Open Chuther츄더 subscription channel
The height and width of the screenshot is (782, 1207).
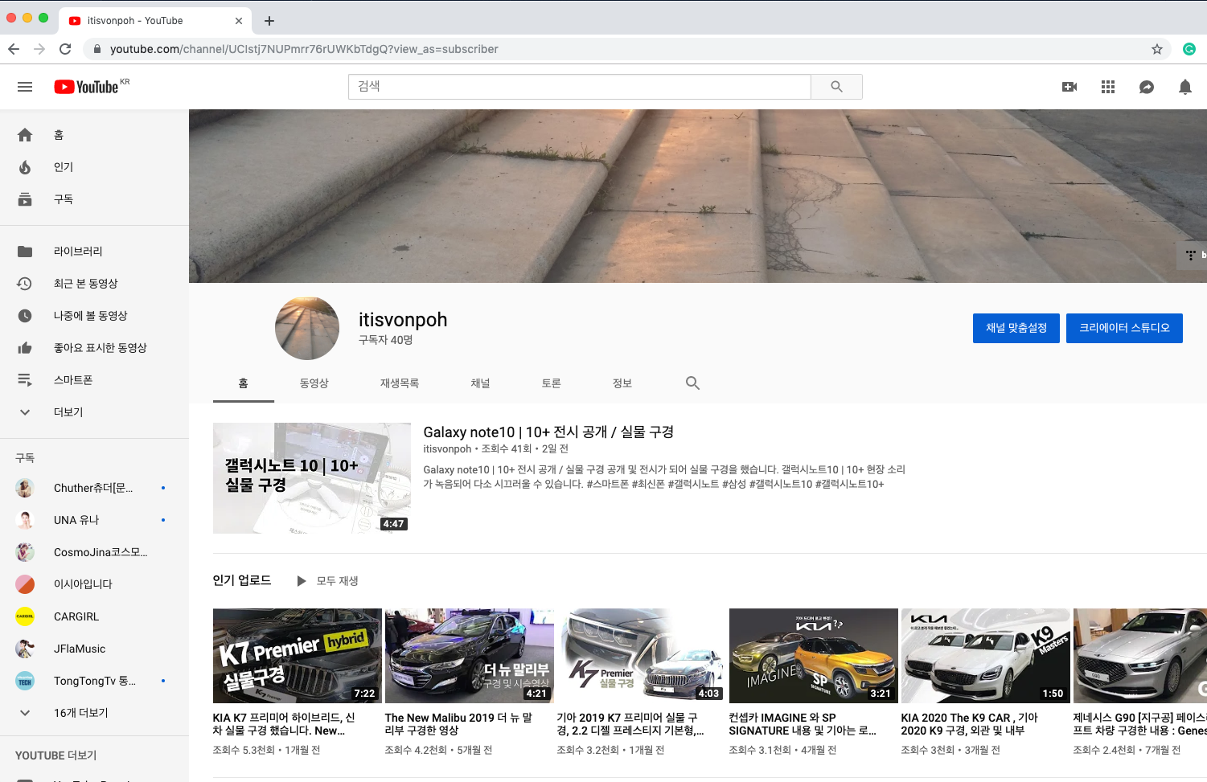(x=94, y=488)
